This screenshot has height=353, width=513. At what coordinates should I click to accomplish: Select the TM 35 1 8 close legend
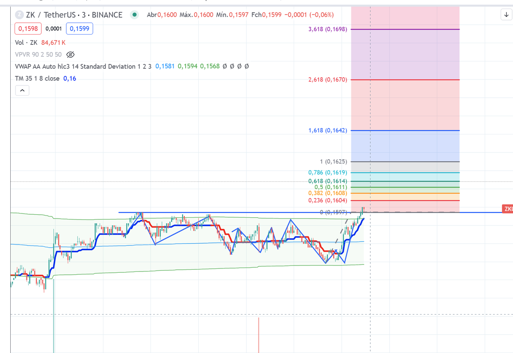click(x=37, y=79)
